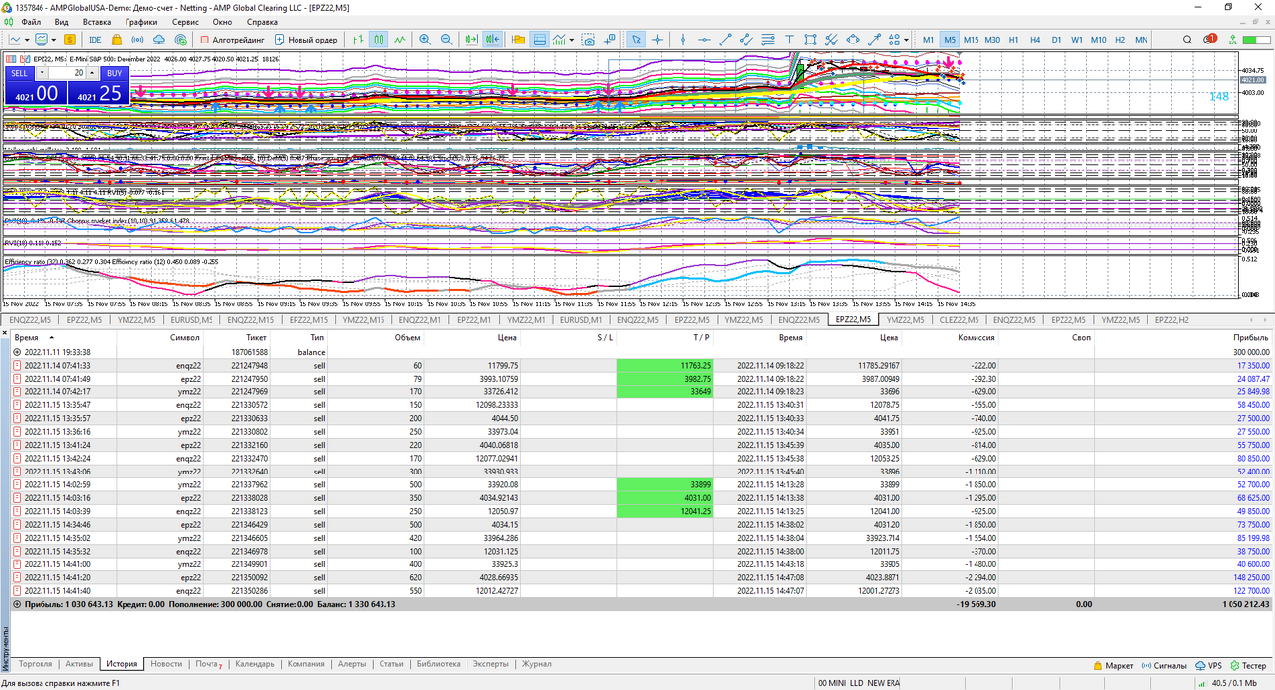
Task: Open the Market shopping bag icon in toolbar
Action: [117, 40]
